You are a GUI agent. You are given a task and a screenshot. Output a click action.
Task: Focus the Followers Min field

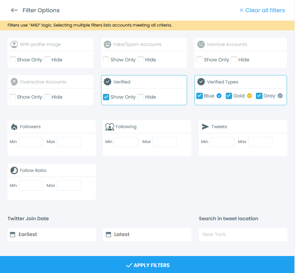[x=31, y=142]
